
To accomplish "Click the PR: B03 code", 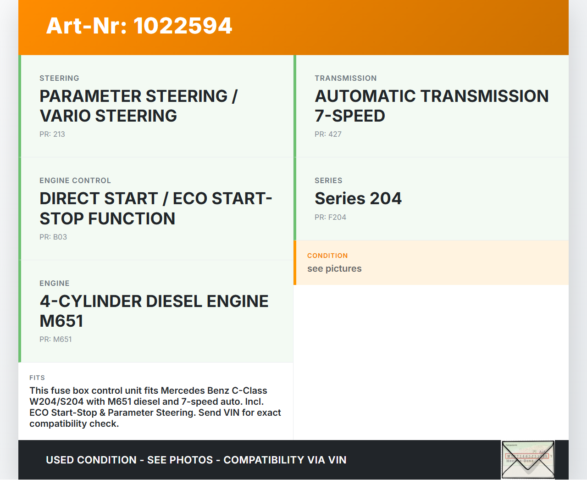I will point(53,237).
